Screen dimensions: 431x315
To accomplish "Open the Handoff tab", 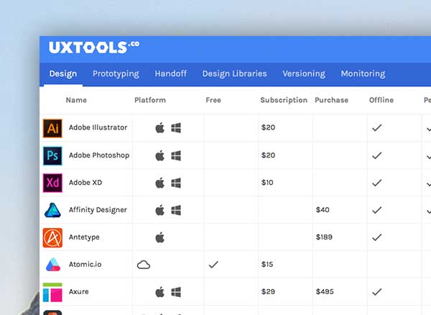I will (x=171, y=73).
